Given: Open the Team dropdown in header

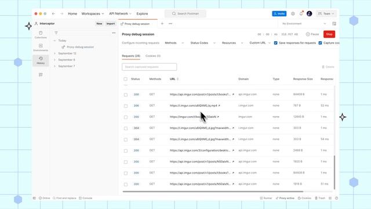Looking at the screenshot, I should coord(326,14).
